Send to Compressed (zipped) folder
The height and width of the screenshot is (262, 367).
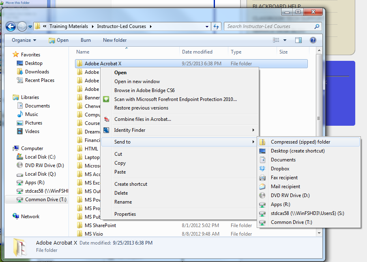click(x=309, y=142)
